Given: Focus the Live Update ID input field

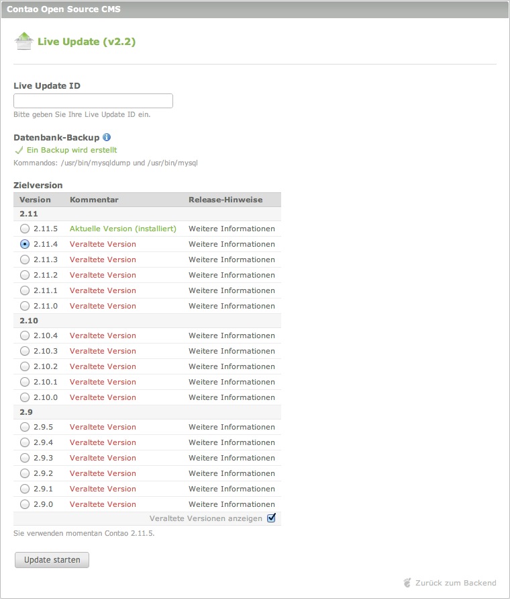Looking at the screenshot, I should pos(93,101).
